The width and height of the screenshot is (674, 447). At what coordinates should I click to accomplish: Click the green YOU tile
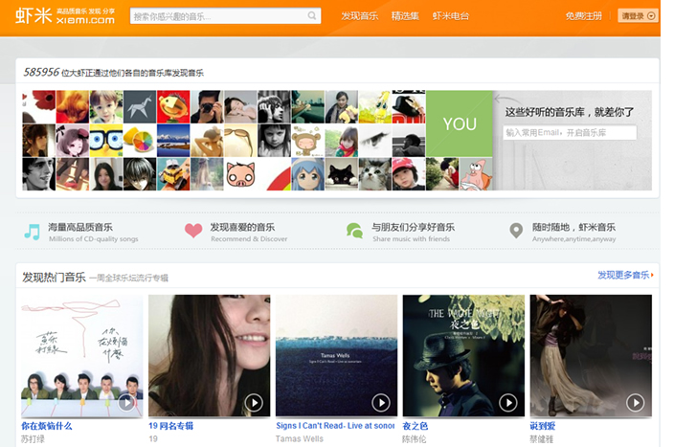(x=460, y=123)
